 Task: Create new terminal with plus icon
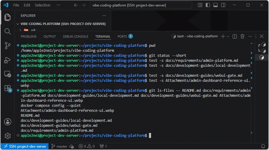pyautogui.click(x=223, y=36)
